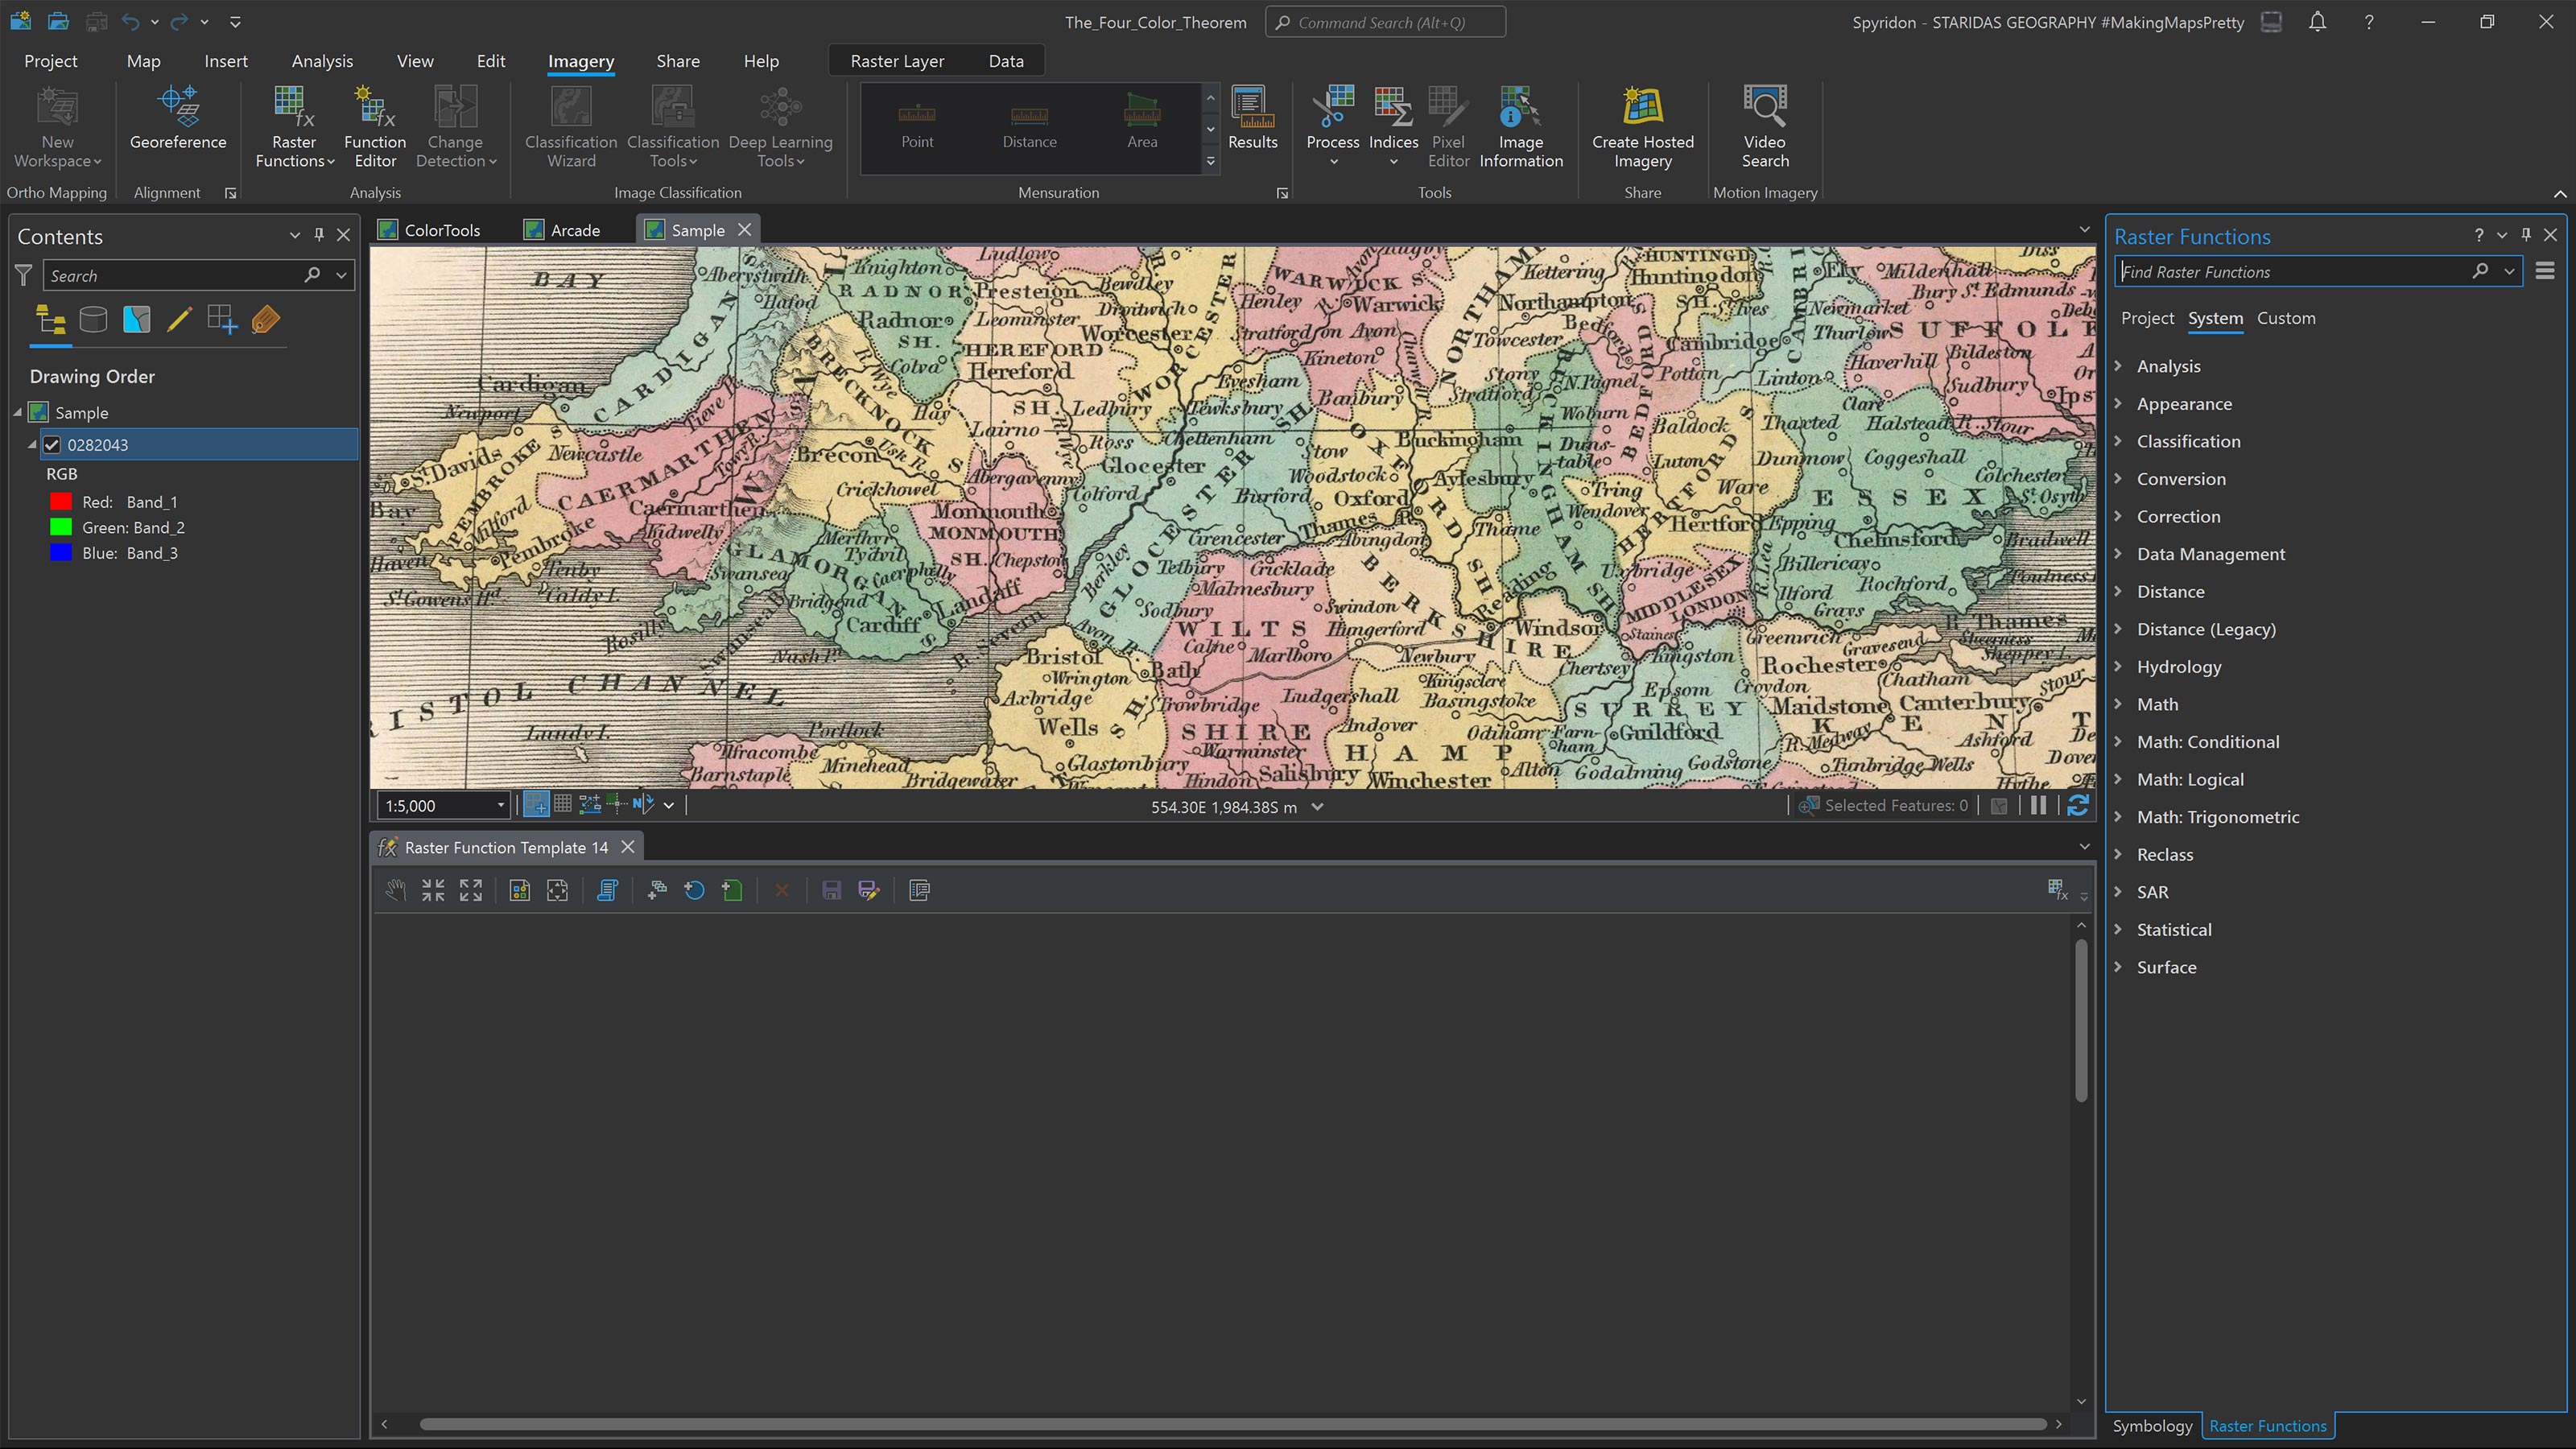
Task: Launch the Pixel Editor
Action: tap(1447, 127)
